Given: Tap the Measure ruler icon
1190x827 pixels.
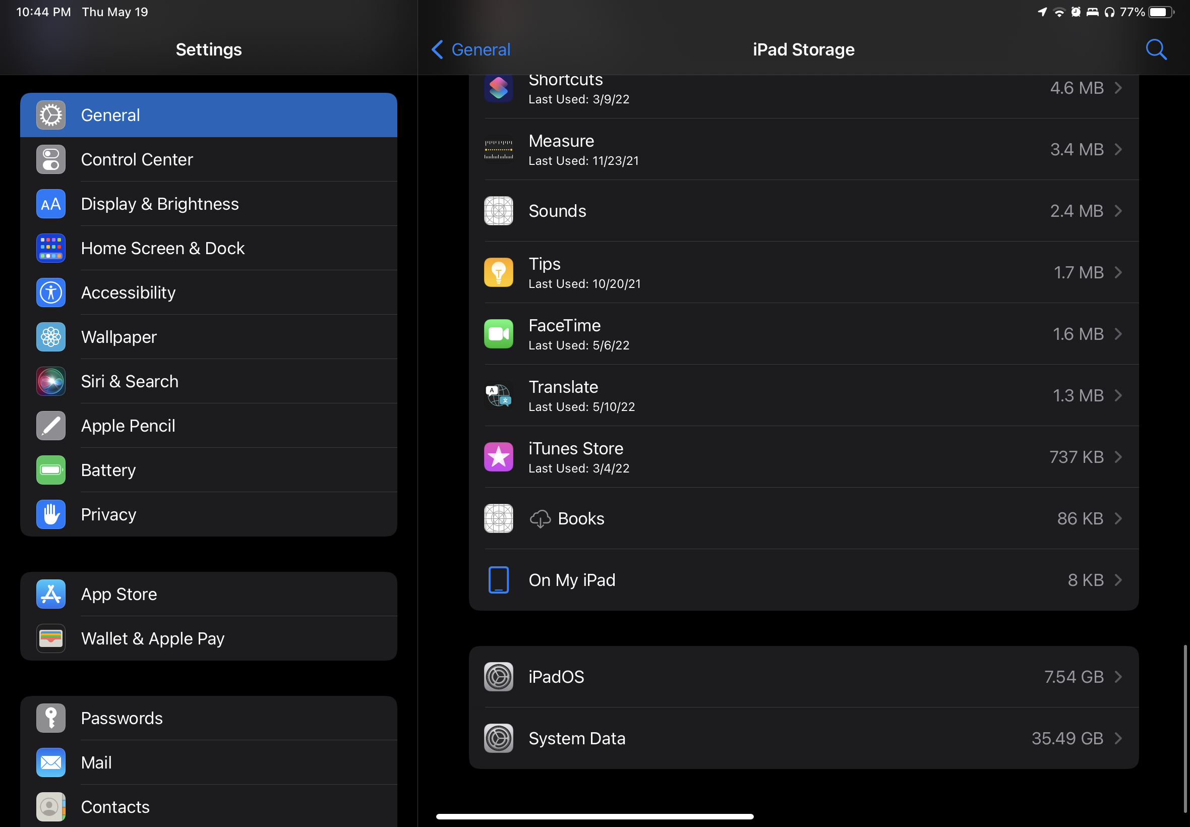Looking at the screenshot, I should (498, 150).
